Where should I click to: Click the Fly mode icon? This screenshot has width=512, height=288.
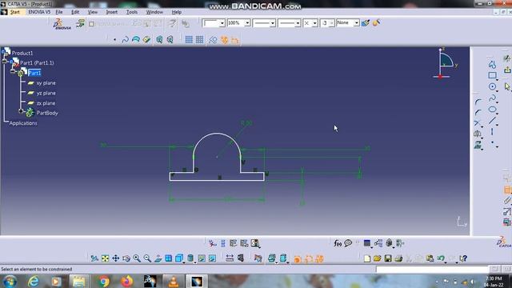click(x=94, y=258)
